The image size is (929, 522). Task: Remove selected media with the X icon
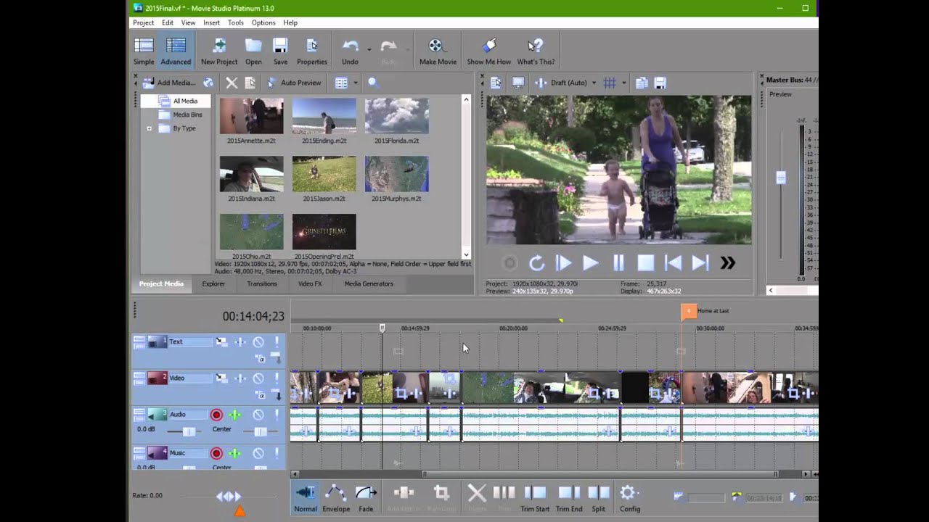pyautogui.click(x=232, y=83)
